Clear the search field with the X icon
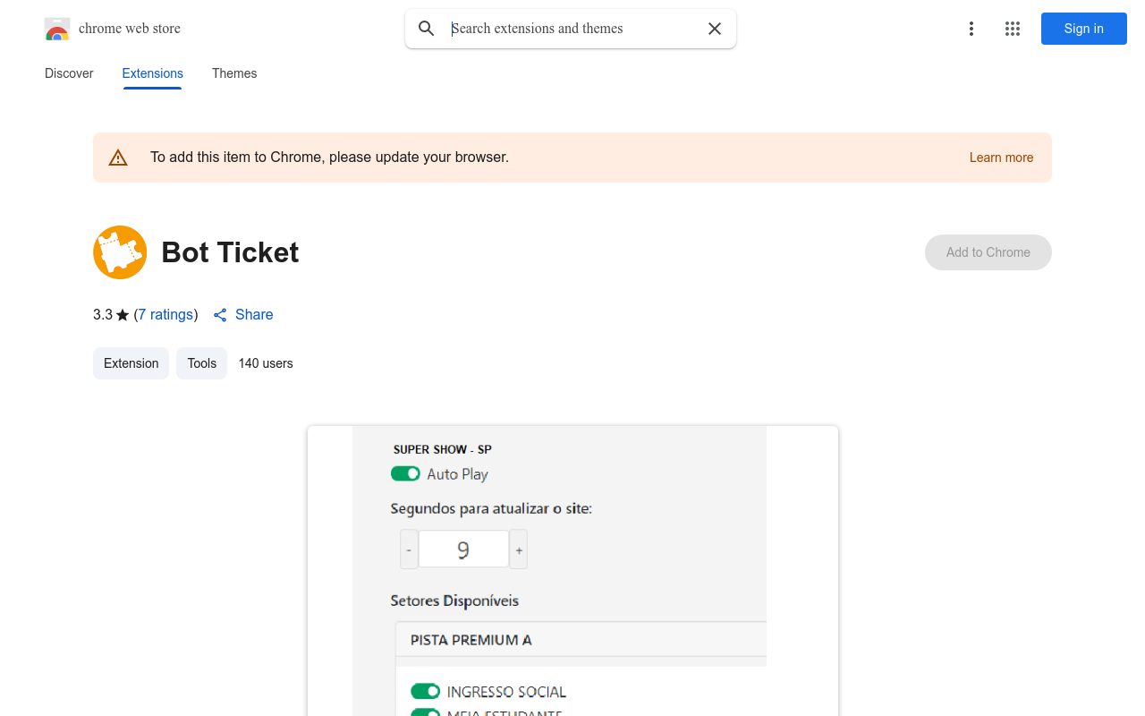The width and height of the screenshot is (1145, 716). [715, 29]
